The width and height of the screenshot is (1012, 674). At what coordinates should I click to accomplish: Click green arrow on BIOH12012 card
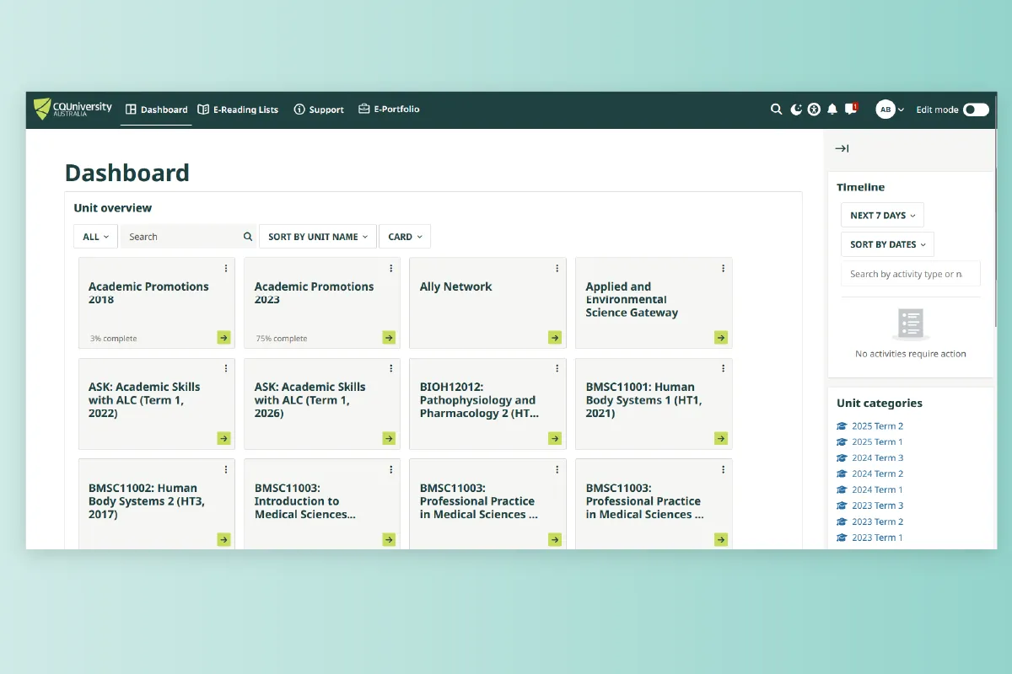(x=555, y=438)
